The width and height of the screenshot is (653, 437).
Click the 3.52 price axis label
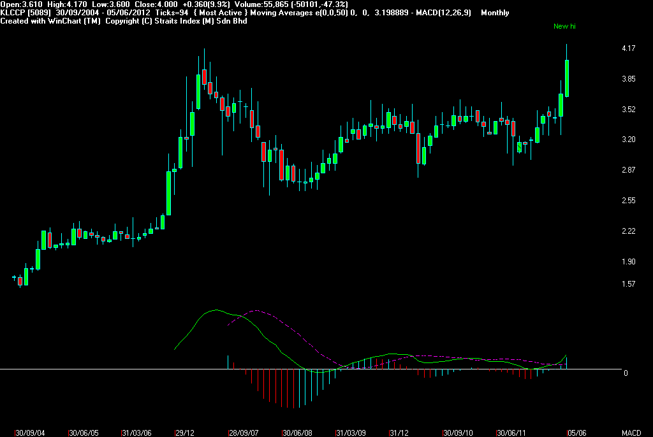click(628, 110)
